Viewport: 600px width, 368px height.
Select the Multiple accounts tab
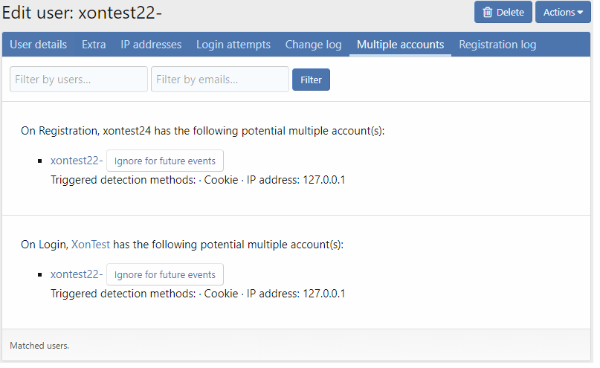(x=400, y=45)
